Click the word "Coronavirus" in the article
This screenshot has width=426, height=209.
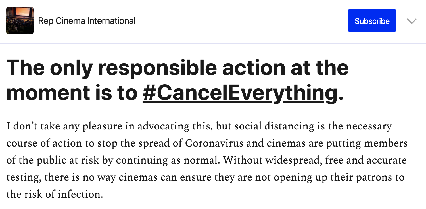coord(214,143)
